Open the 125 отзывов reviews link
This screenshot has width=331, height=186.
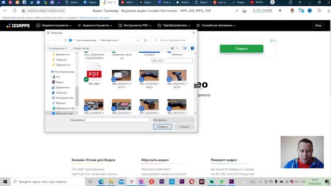pos(263,10)
